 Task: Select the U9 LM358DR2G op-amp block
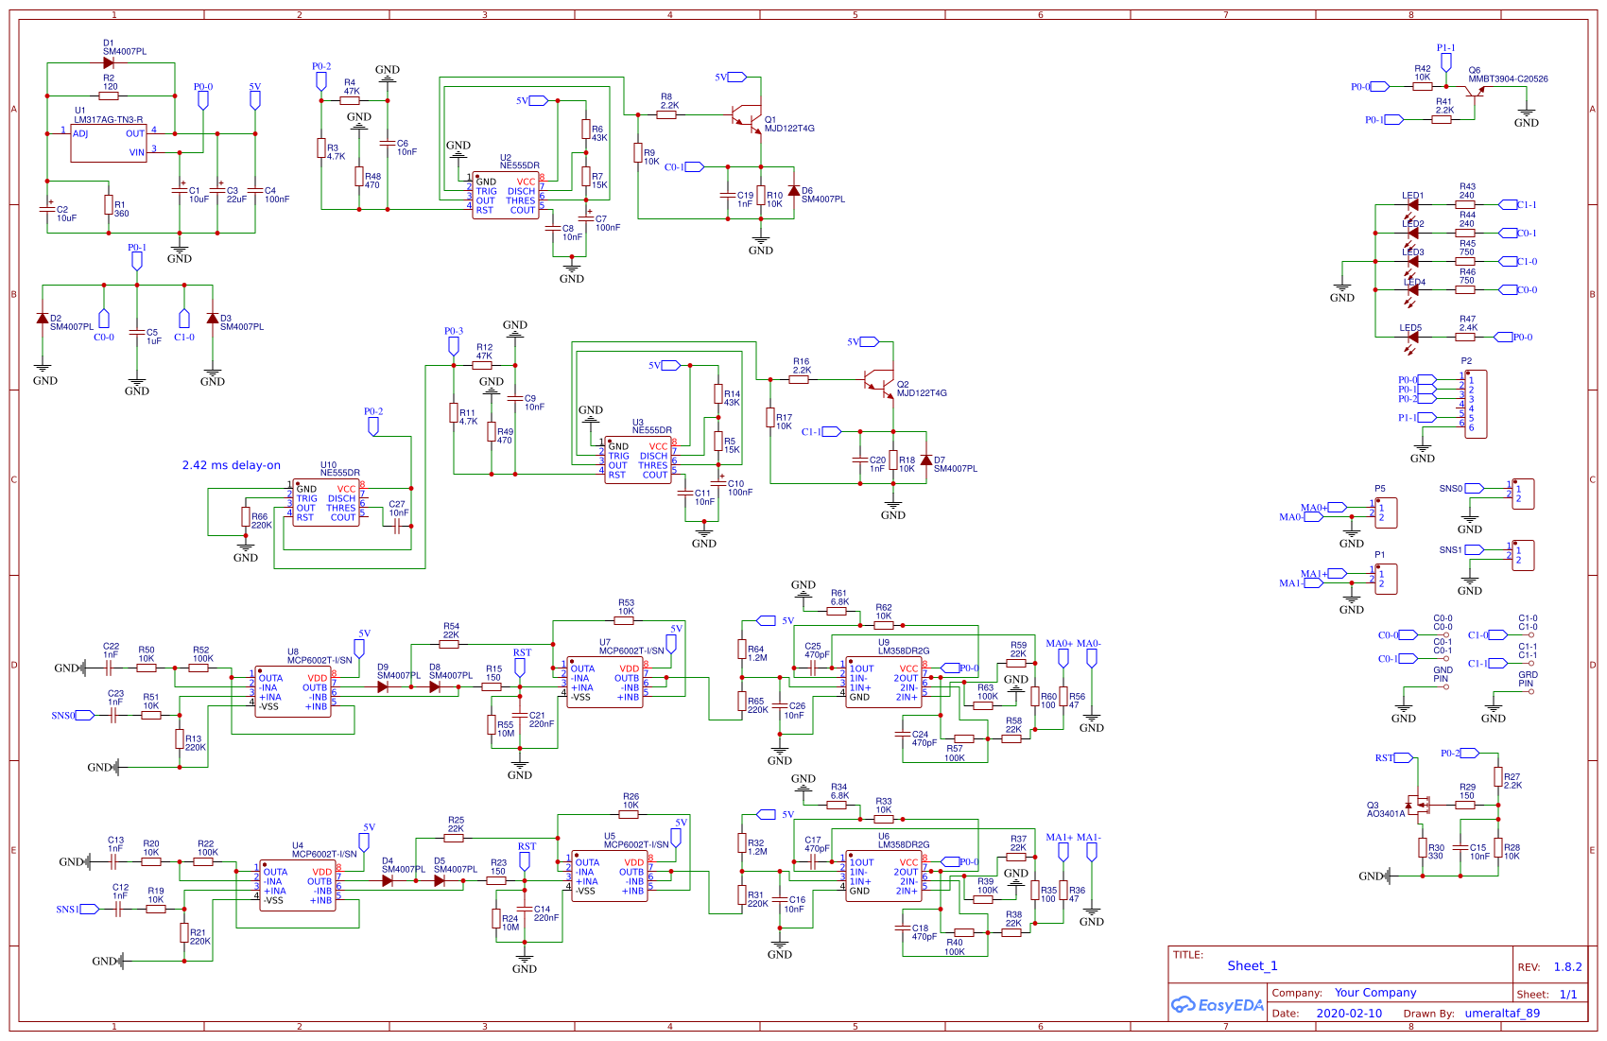[x=884, y=682]
